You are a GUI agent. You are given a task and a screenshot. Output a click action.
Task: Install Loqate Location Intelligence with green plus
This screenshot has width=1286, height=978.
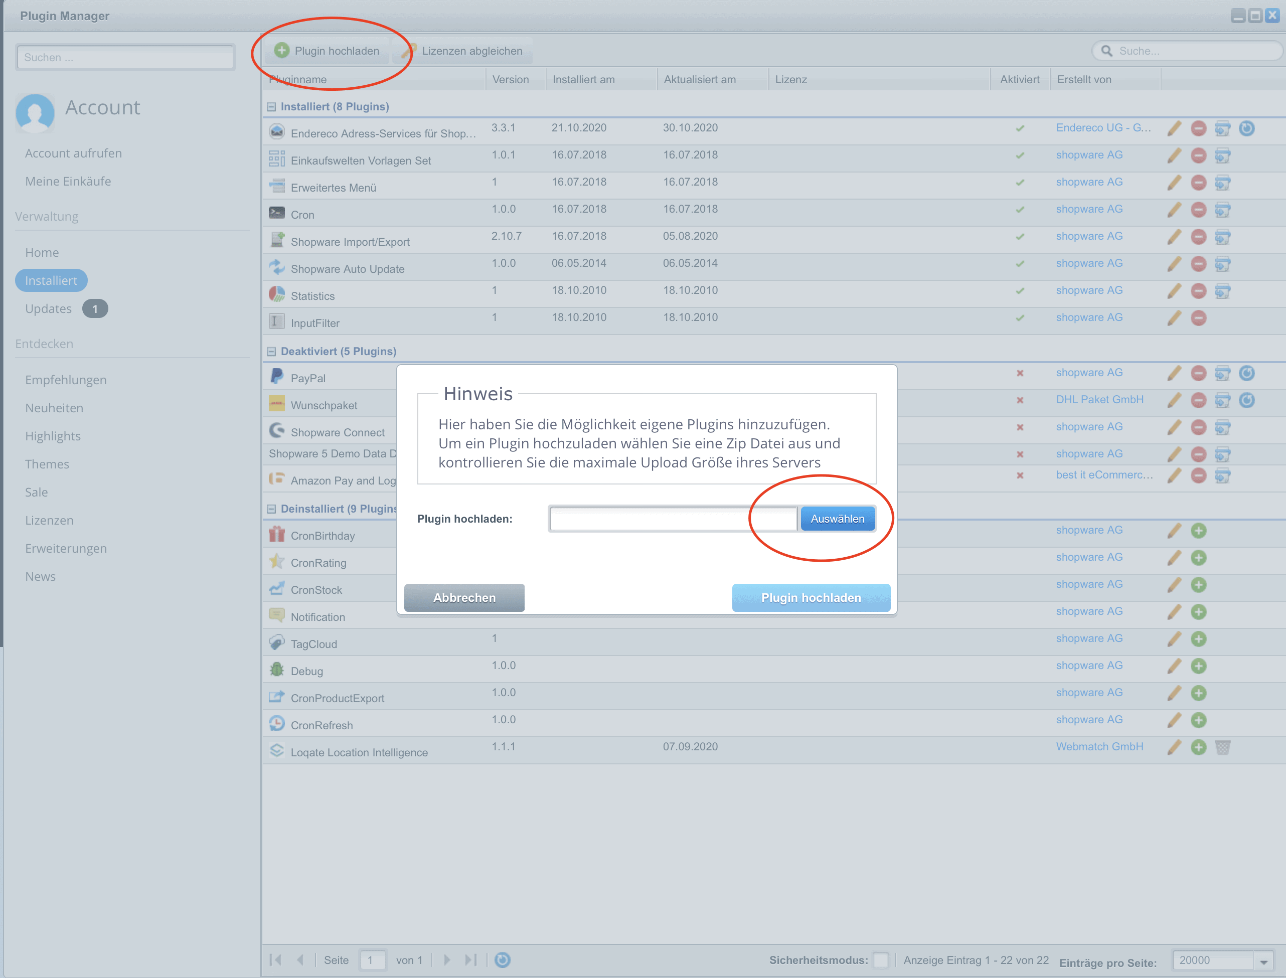coord(1198,747)
